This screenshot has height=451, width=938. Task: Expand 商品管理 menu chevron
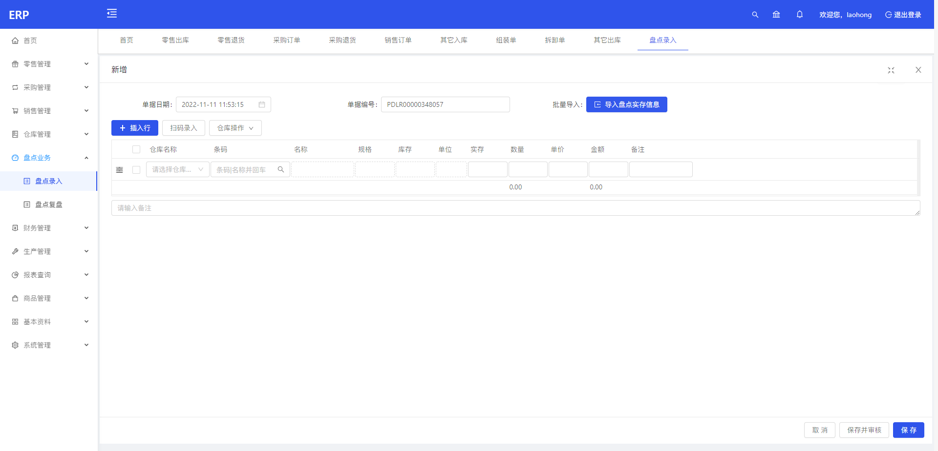tap(86, 298)
